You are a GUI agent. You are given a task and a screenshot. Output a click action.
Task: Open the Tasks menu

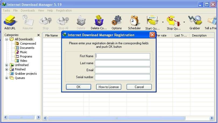pyautogui.click(x=6, y=10)
